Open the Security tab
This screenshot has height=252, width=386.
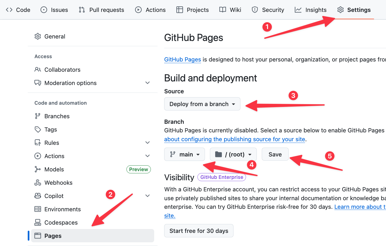click(268, 10)
